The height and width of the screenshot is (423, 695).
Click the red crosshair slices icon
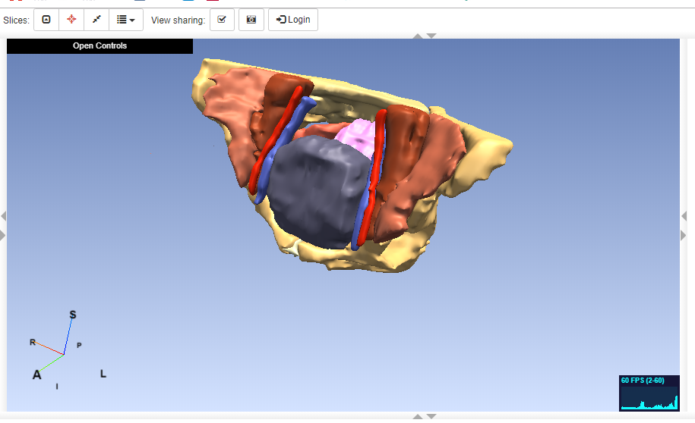pos(71,20)
